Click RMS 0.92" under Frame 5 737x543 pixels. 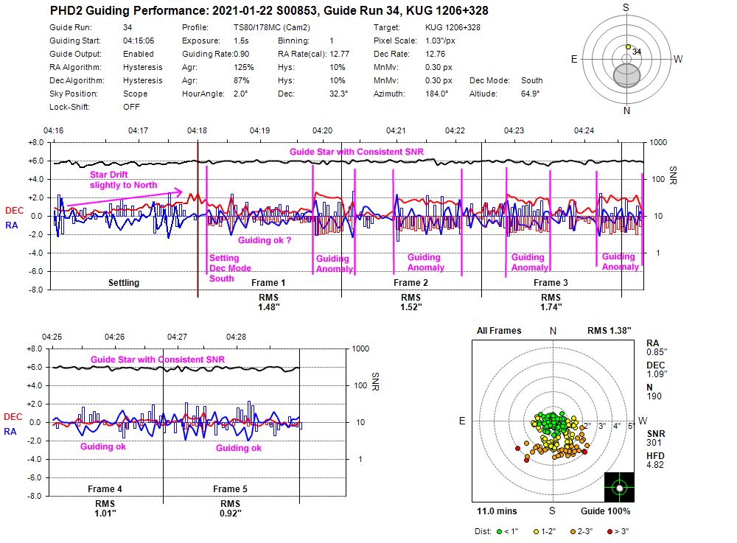[x=230, y=508]
